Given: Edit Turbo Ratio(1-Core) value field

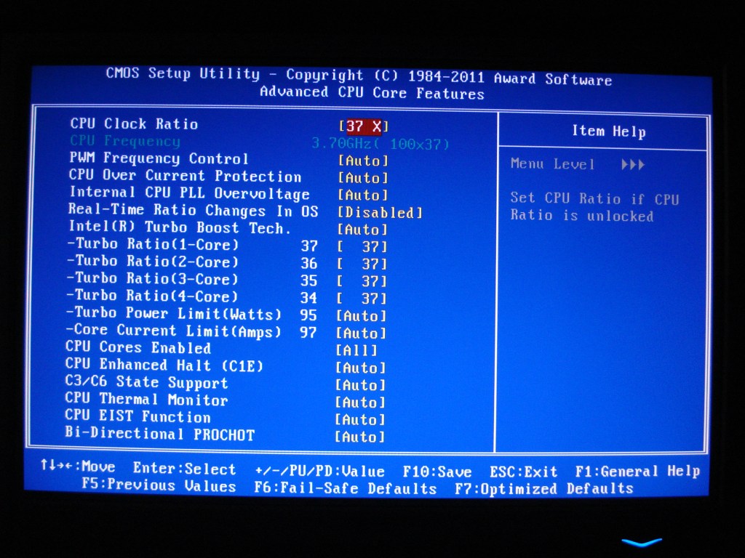Looking at the screenshot, I should 362,247.
